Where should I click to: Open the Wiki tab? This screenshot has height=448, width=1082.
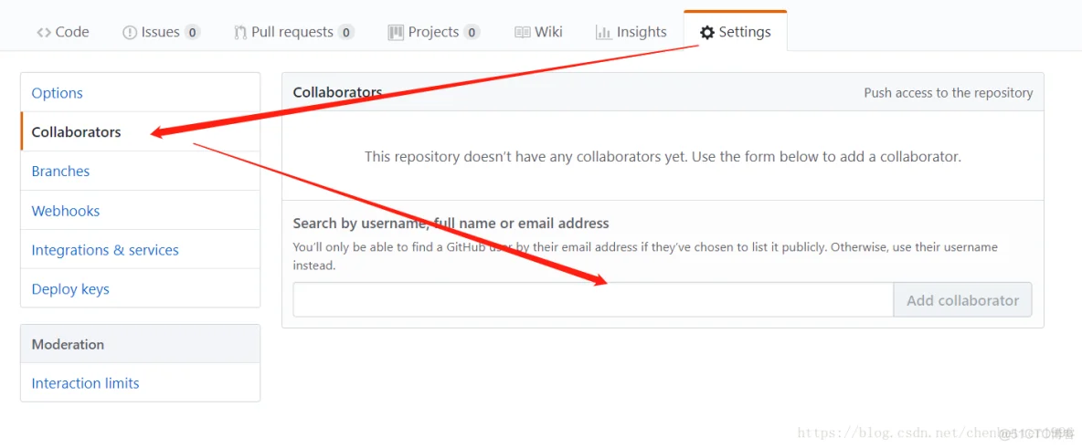[x=539, y=32]
